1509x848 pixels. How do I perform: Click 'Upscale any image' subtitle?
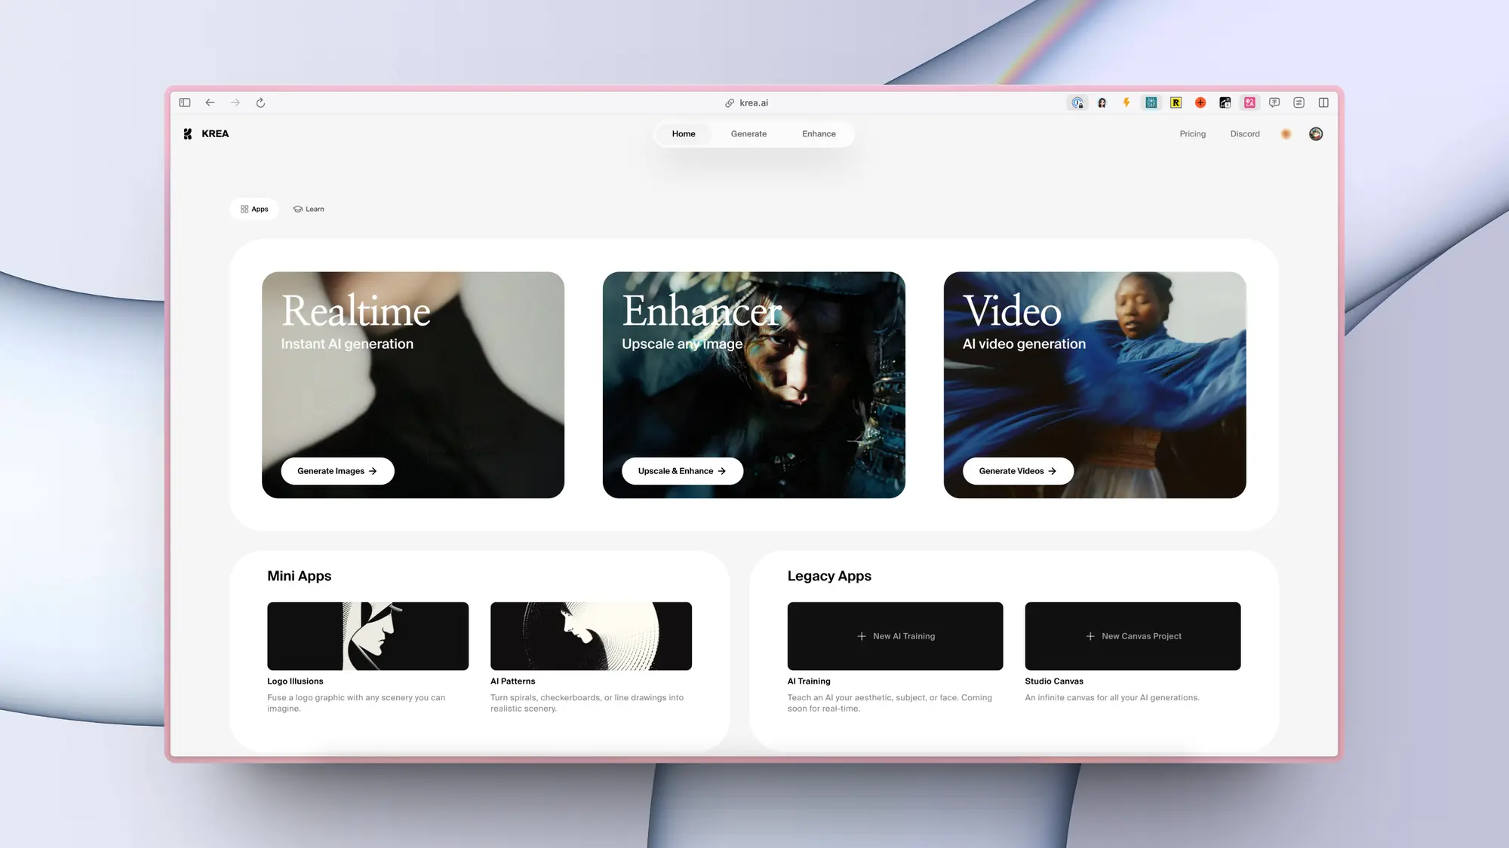tap(682, 344)
